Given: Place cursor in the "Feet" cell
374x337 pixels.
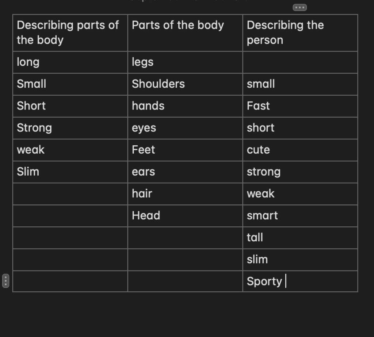Looking at the screenshot, I should pyautogui.click(x=185, y=150).
